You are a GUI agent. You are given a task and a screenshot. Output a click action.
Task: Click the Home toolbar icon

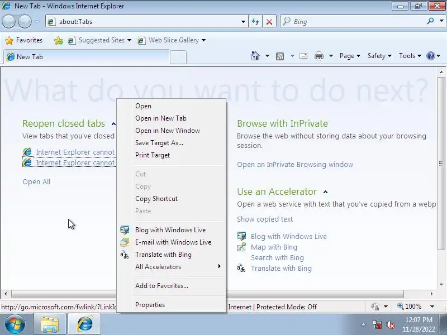pyautogui.click(x=255, y=56)
